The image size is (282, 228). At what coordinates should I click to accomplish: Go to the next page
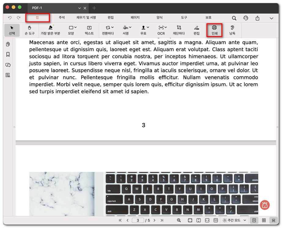(x=154, y=220)
